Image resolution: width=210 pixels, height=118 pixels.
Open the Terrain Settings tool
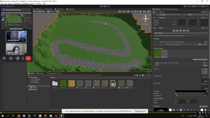[x=187, y=30]
